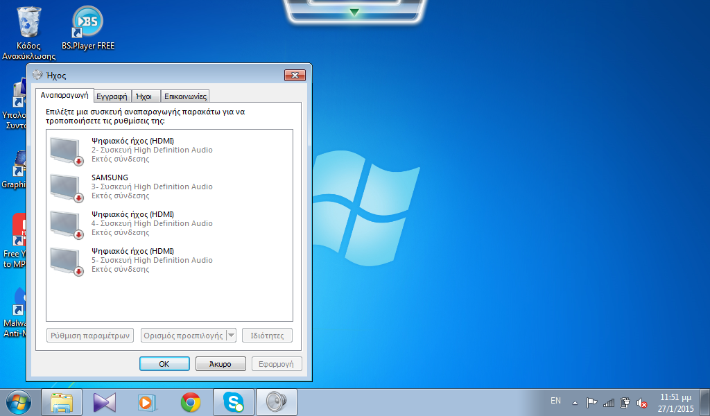Click the Ήχος title bar icon
Viewport: 710px width, 416px height.
point(38,75)
